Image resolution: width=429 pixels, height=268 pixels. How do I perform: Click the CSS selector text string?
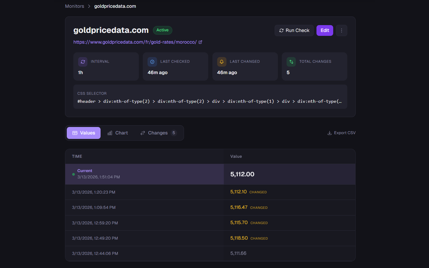point(209,101)
